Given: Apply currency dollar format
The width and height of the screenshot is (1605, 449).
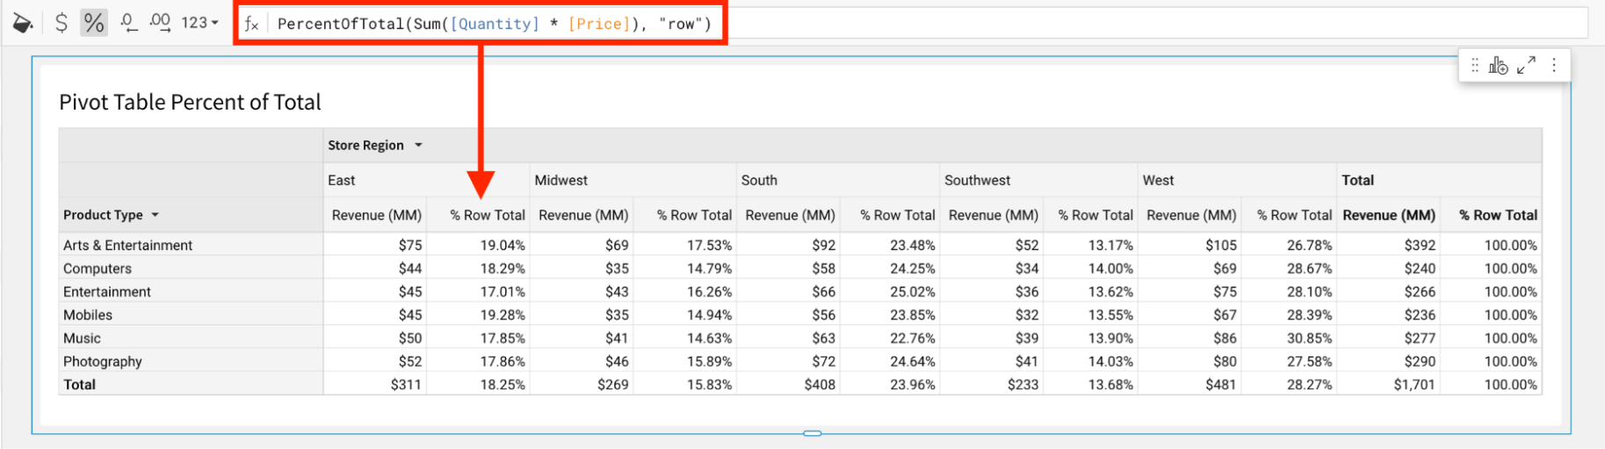Looking at the screenshot, I should click(x=61, y=23).
